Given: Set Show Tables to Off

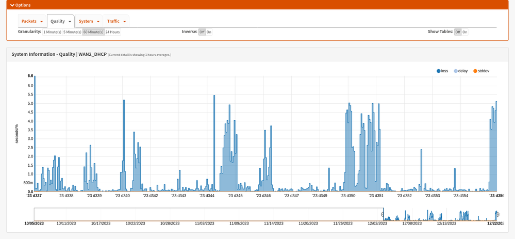Looking at the screenshot, I should [457, 32].
